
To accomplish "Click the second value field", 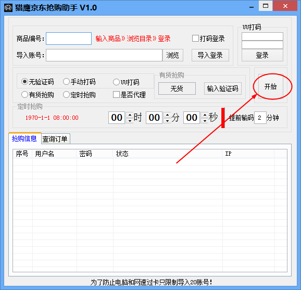I will coord(192,118).
